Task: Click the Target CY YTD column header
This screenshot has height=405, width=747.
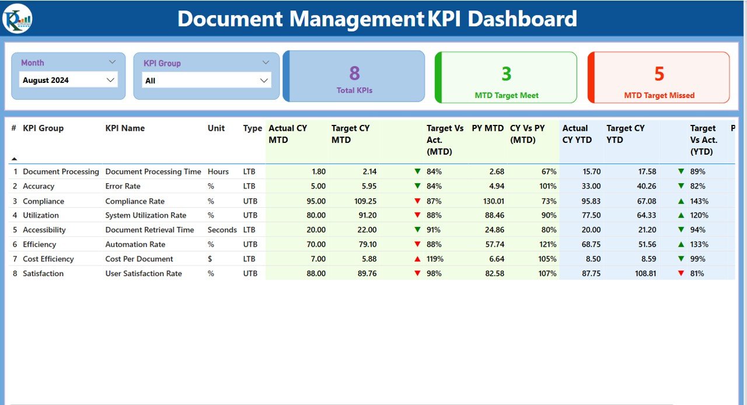Action: tap(625, 134)
